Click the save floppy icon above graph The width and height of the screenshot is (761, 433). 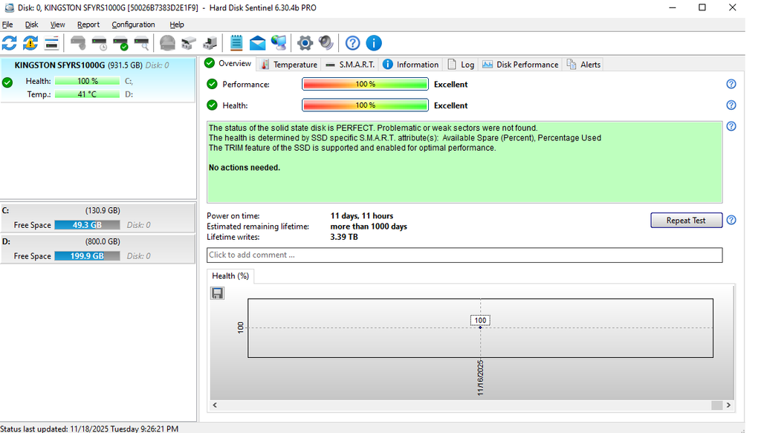[218, 294]
